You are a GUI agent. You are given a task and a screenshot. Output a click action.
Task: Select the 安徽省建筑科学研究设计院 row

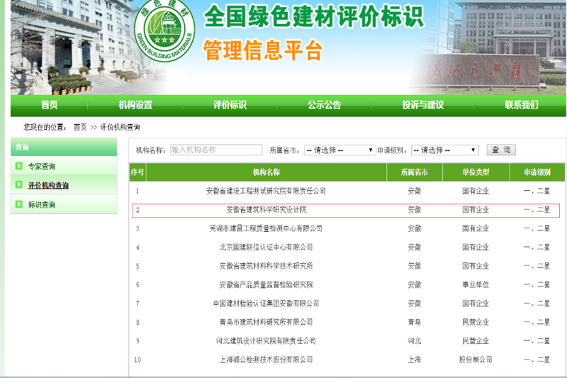point(266,210)
